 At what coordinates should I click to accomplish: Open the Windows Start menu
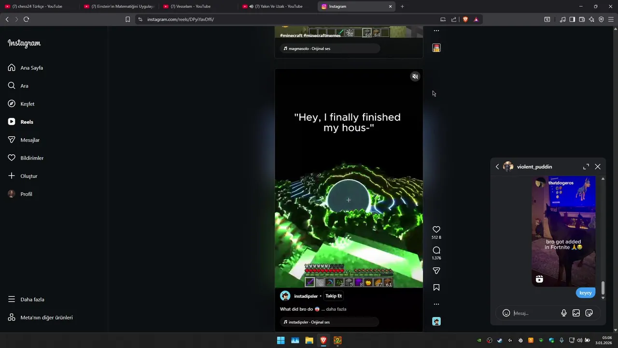[x=281, y=340]
